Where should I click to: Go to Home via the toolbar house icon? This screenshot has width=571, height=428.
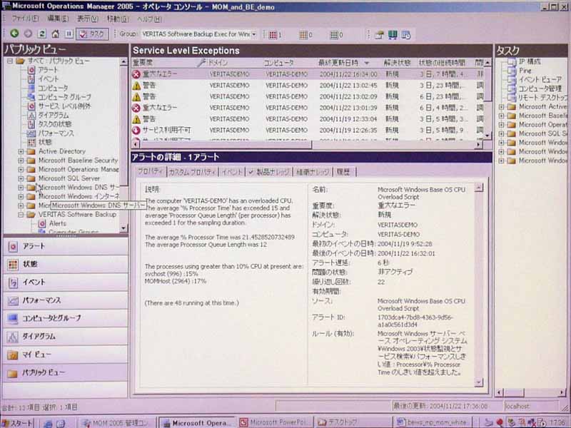tap(56, 34)
